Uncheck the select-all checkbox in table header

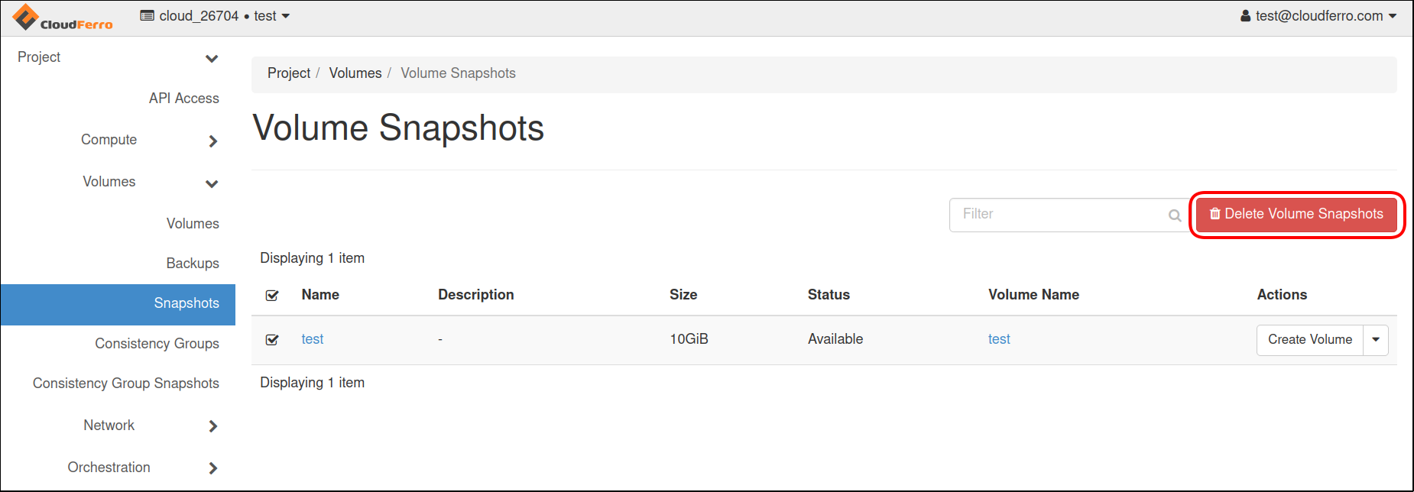click(271, 295)
